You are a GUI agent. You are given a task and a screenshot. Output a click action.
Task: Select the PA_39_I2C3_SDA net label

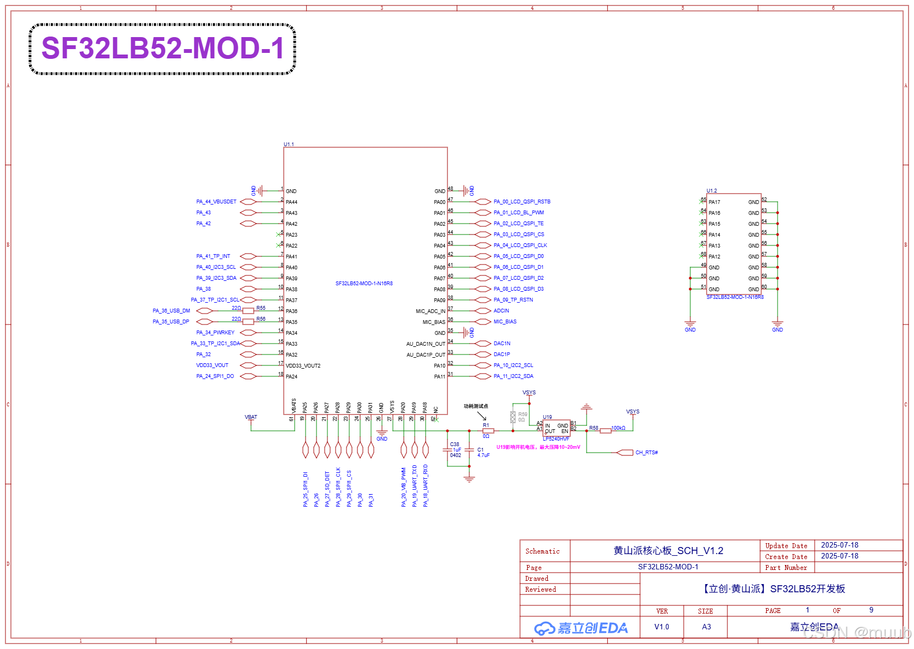[x=217, y=278]
